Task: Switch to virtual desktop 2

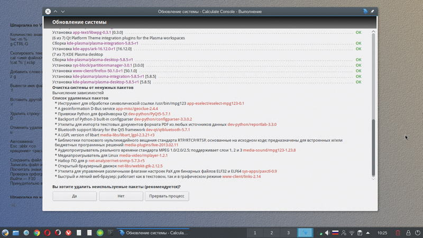Action: (272, 233)
